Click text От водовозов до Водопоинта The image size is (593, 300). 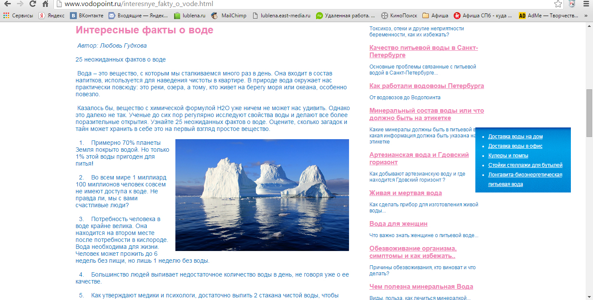(405, 98)
